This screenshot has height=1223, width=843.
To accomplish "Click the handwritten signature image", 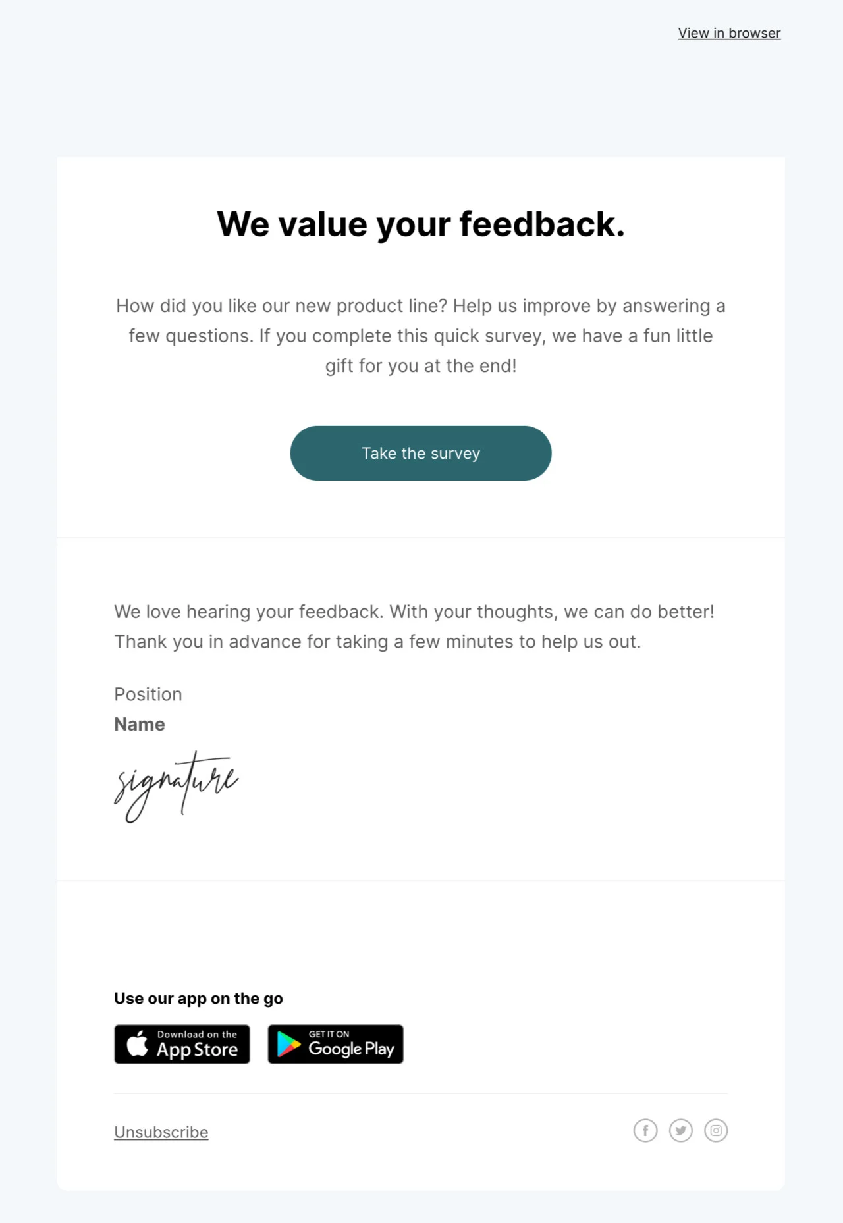I will click(x=176, y=787).
